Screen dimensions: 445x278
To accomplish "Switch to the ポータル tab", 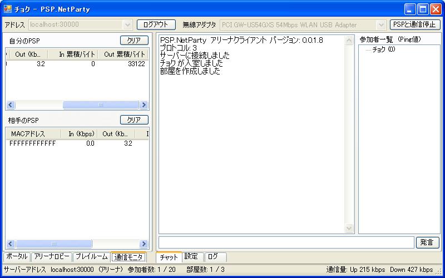I will click(x=17, y=257).
